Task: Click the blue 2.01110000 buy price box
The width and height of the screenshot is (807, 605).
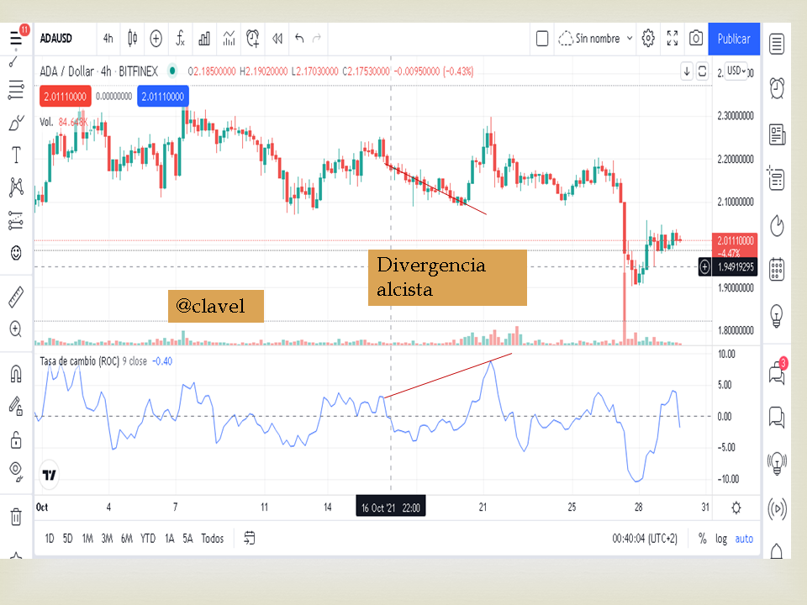Action: click(162, 96)
